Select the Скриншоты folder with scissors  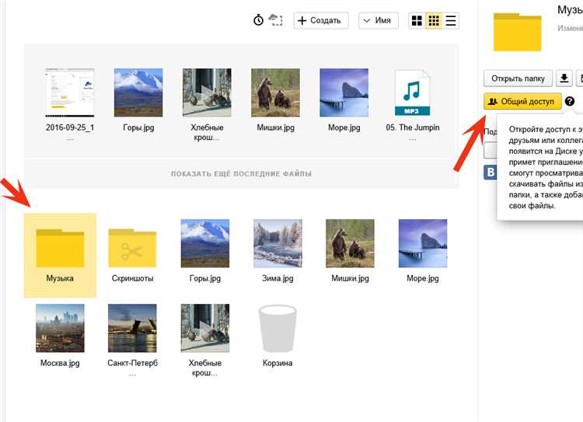pyautogui.click(x=132, y=250)
